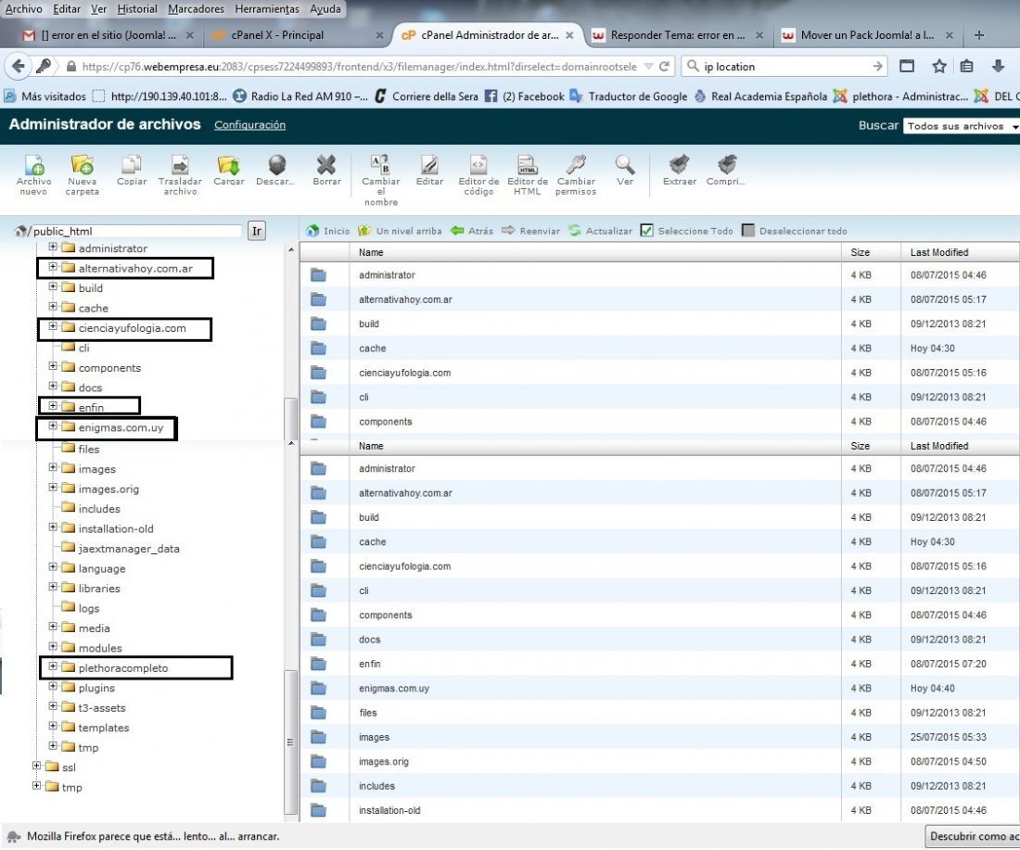Select Cambiar el nombre tool
This screenshot has width=1020, height=850.
click(x=380, y=180)
